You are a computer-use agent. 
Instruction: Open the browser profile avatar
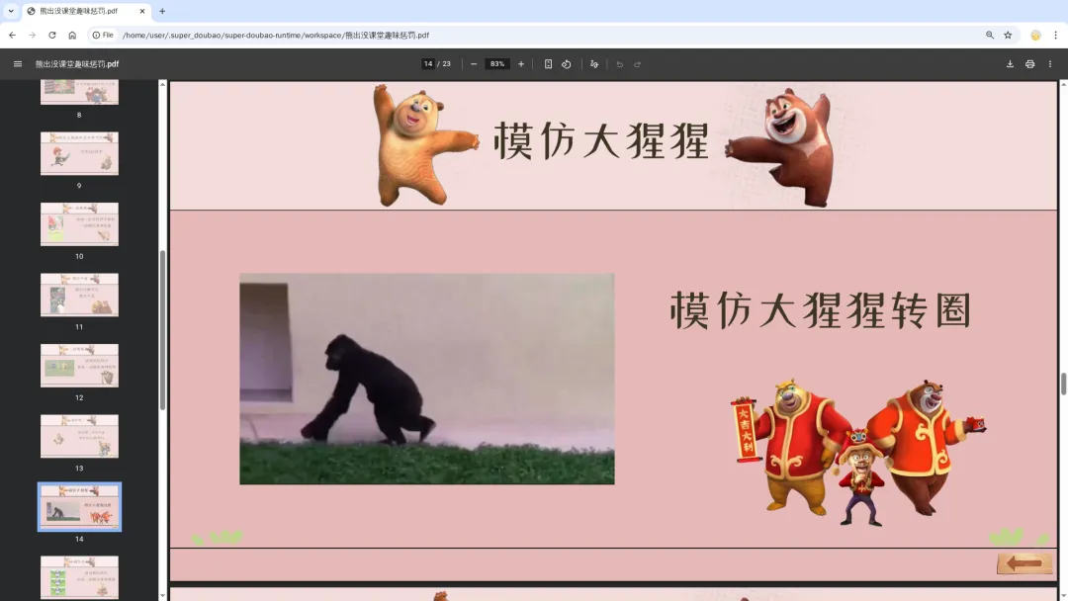click(1035, 35)
